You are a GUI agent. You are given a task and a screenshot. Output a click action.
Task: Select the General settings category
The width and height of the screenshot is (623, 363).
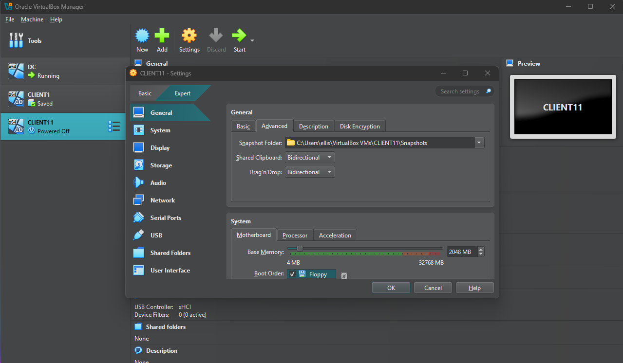click(x=170, y=112)
